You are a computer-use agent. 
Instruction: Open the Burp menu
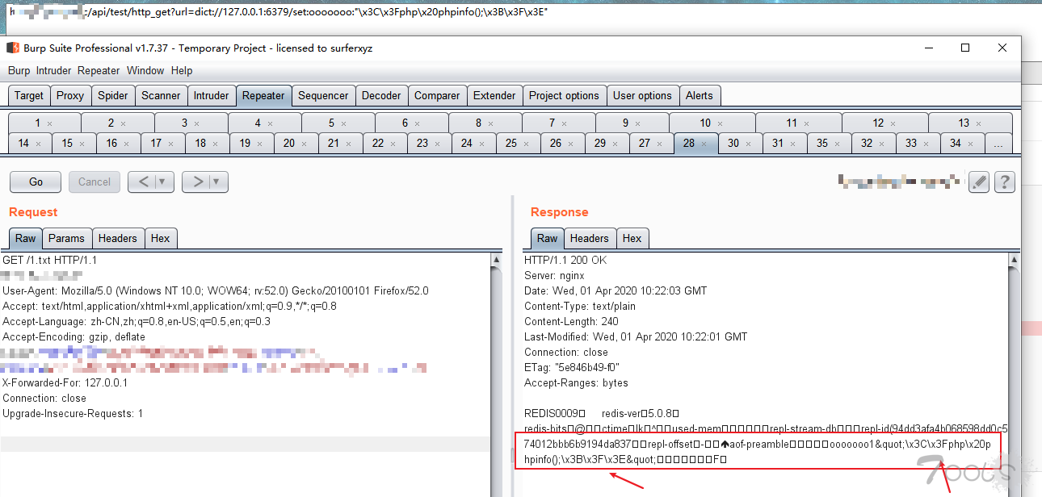tap(19, 70)
